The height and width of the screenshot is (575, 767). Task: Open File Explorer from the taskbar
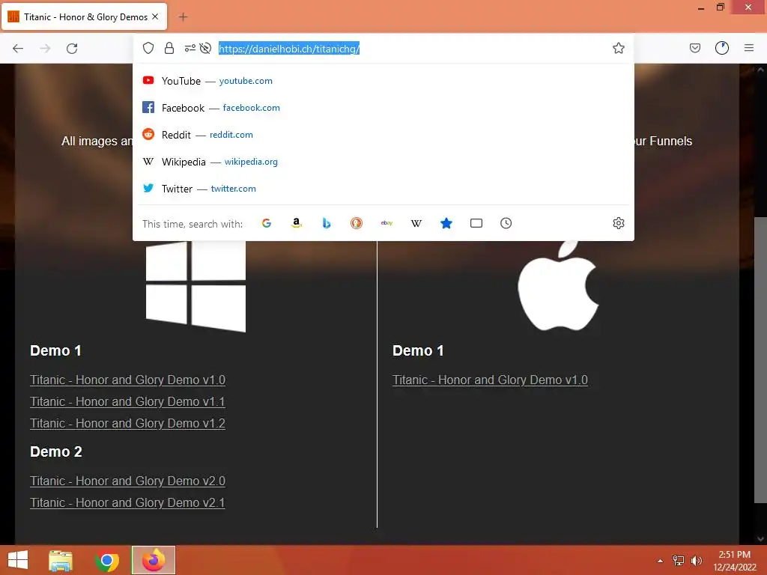click(x=61, y=560)
